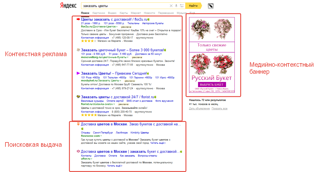Open the dropdown arrow beside flowwow.com

pyautogui.click(x=101, y=136)
